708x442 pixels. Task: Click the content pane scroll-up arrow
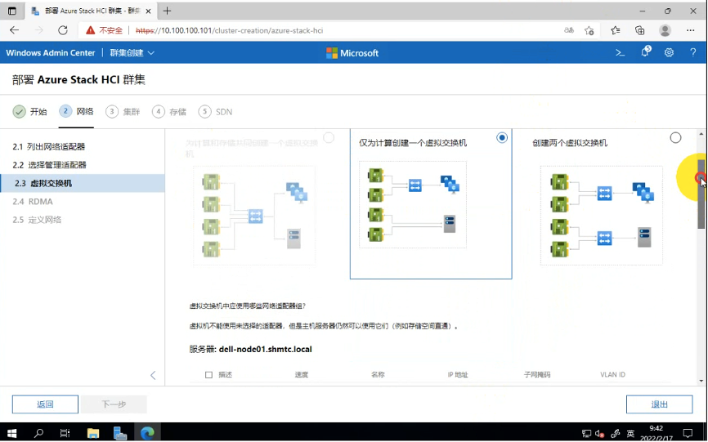click(x=701, y=135)
